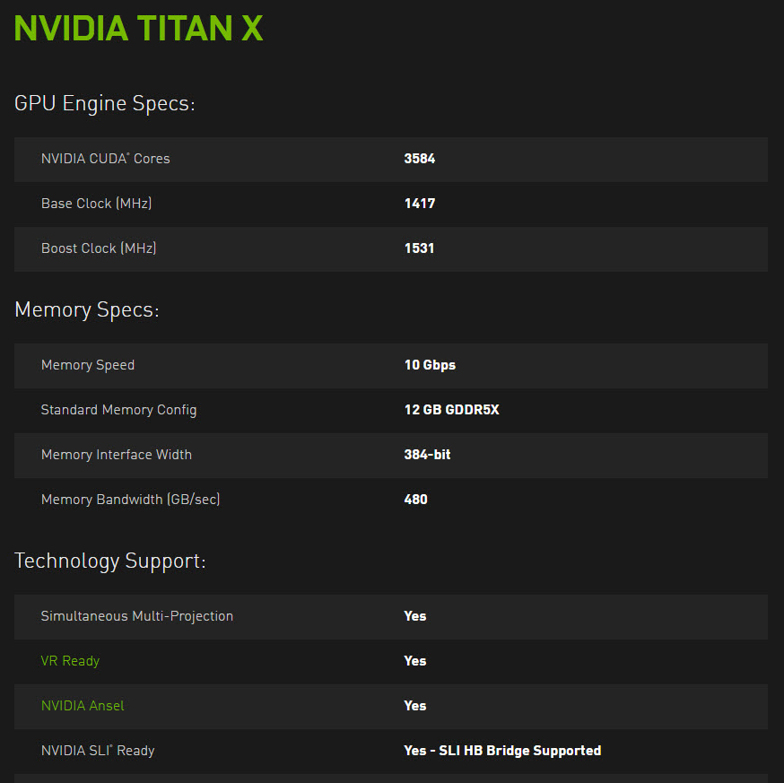This screenshot has width=784, height=783.
Task: Click the Memory Specs heading
Action: pyautogui.click(x=86, y=310)
